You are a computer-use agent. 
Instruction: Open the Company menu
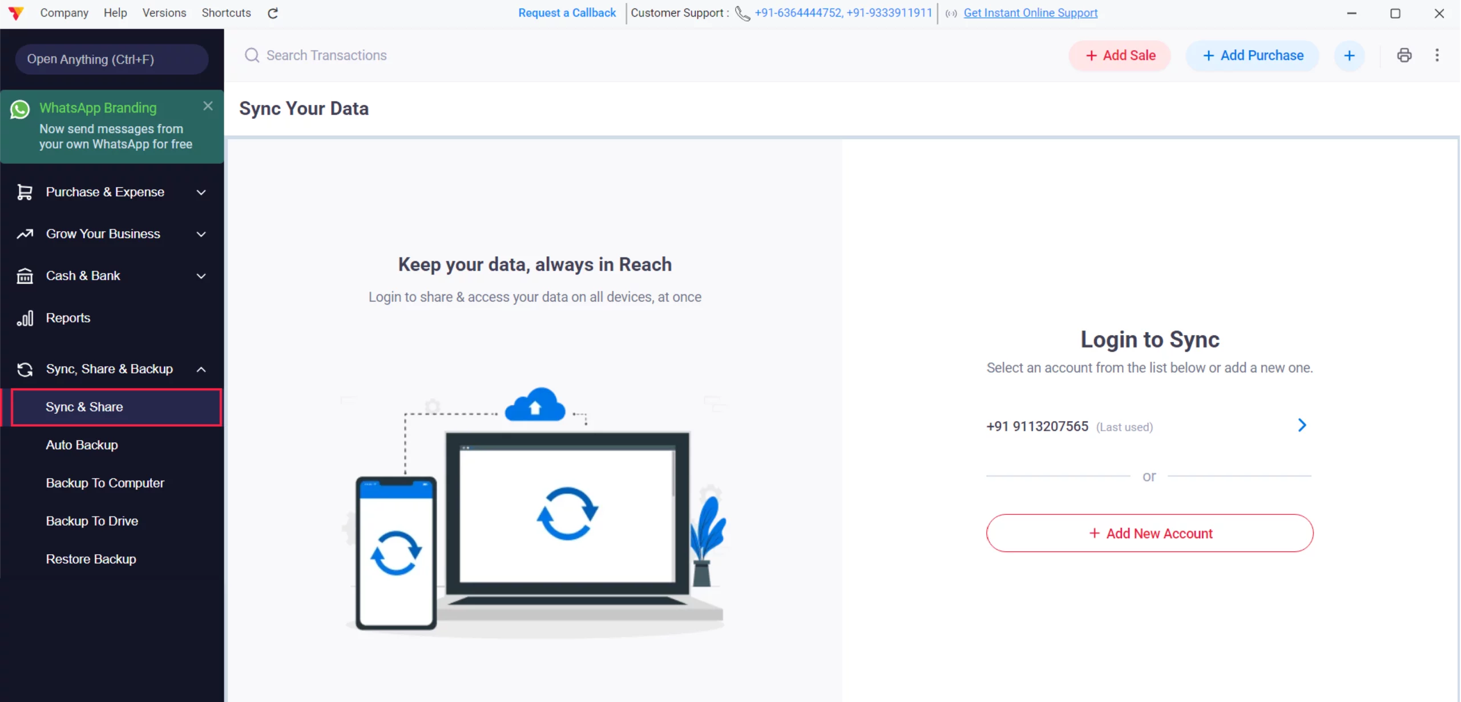point(64,13)
